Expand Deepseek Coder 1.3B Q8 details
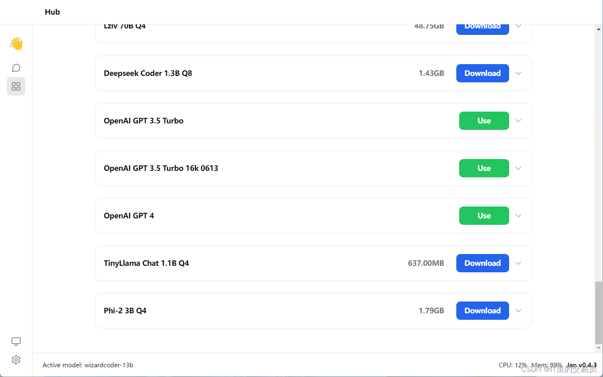This screenshot has height=377, width=603. (x=518, y=73)
